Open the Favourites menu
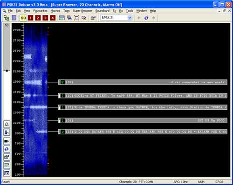233x185 pixels. click(40, 11)
